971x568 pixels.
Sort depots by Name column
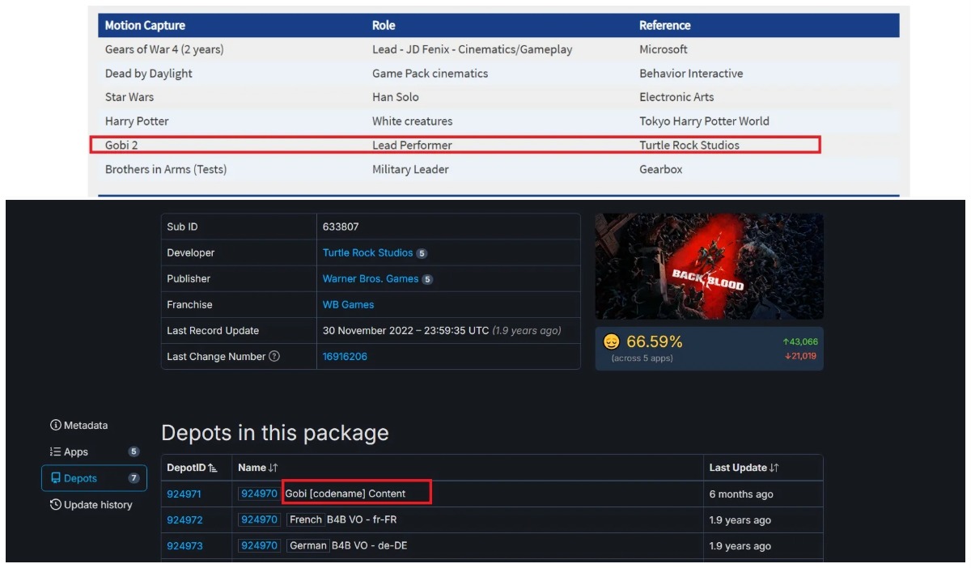click(x=257, y=468)
